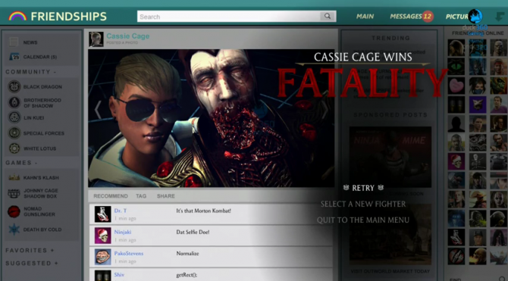Screen dimensions: 508x281
Task: Expand the FAVORITES section
Action: [x=30, y=250]
